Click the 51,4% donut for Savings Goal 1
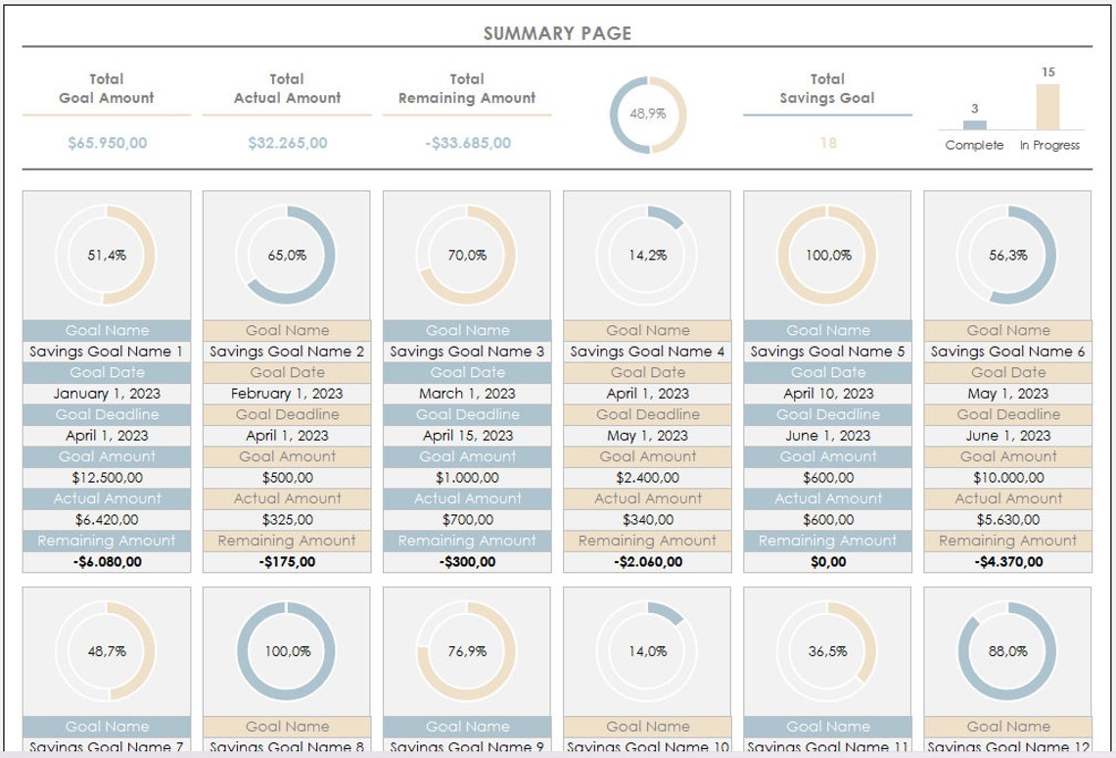The width and height of the screenshot is (1116, 758). coord(107,256)
